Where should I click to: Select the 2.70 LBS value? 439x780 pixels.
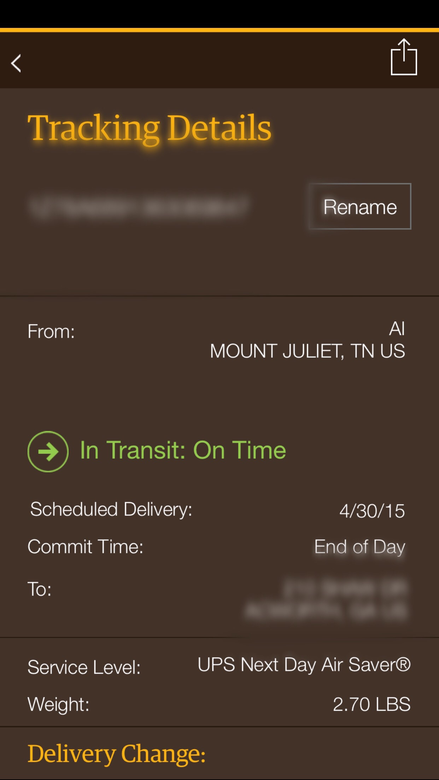click(372, 704)
